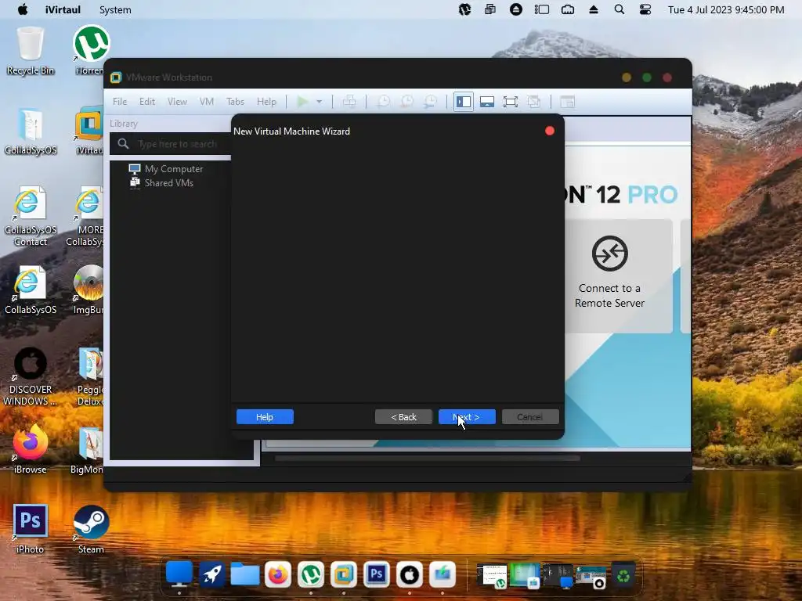Click the Next button in the wizard
802x601 pixels.
(x=467, y=417)
